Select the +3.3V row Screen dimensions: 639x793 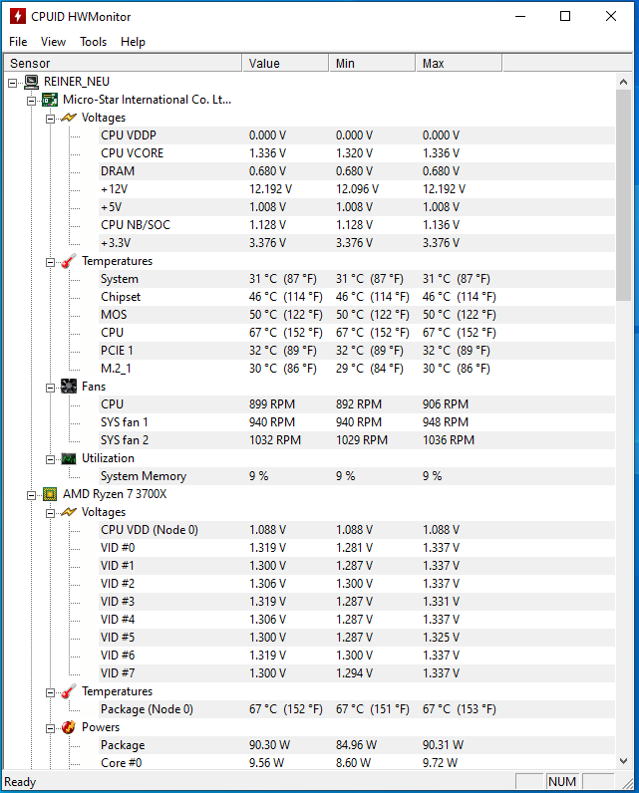(x=357, y=243)
